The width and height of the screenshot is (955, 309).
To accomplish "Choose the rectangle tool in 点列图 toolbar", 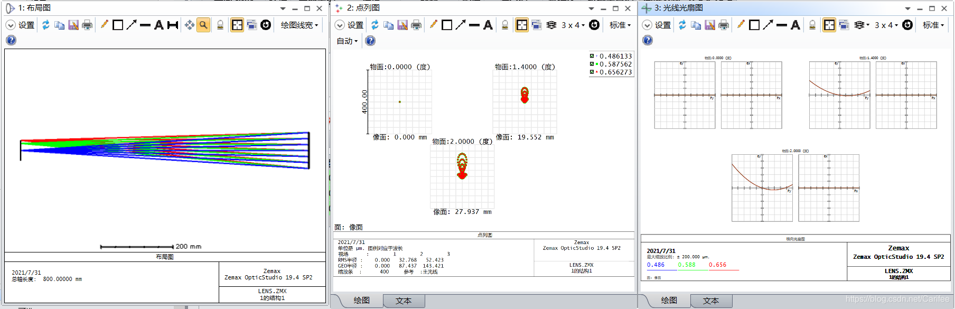I will 447,25.
